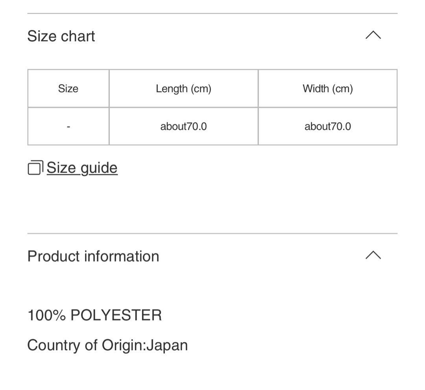Click the Product information heading
425x390 pixels.
[93, 256]
